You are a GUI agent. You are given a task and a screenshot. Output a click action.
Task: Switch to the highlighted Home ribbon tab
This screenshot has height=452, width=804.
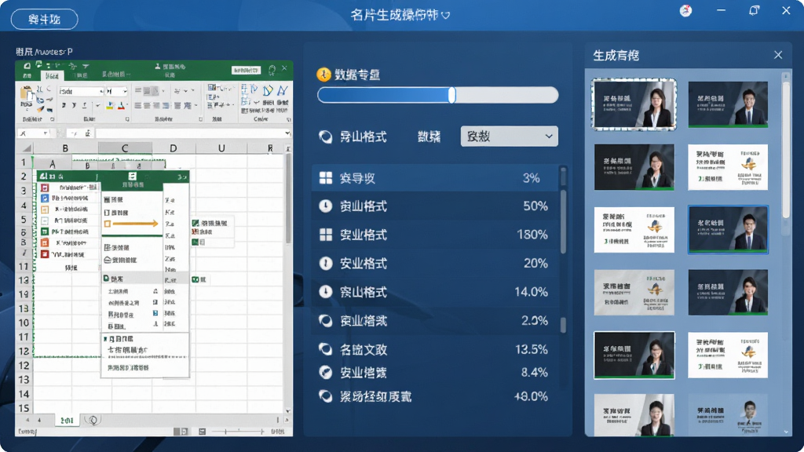pyautogui.click(x=52, y=76)
